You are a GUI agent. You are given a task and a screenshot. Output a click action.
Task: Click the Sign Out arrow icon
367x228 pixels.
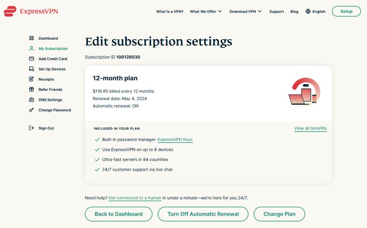click(x=31, y=128)
